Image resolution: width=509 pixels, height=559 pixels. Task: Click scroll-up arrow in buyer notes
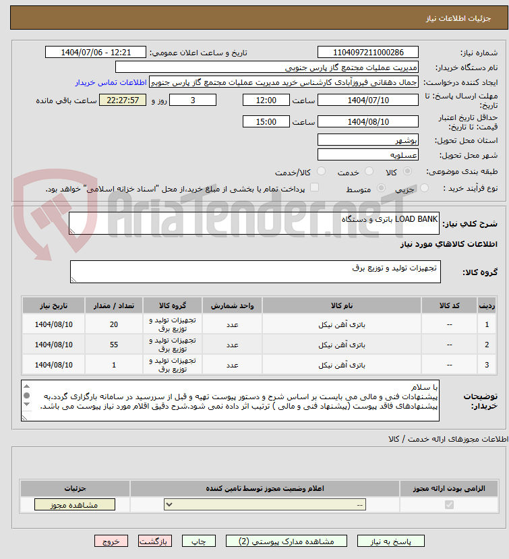[x=27, y=386]
